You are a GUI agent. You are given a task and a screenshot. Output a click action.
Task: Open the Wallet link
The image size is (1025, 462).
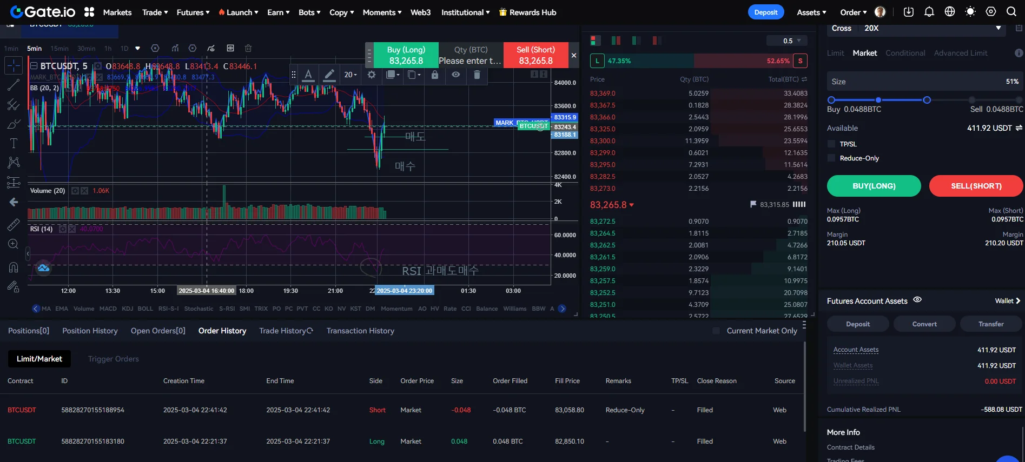(1007, 301)
